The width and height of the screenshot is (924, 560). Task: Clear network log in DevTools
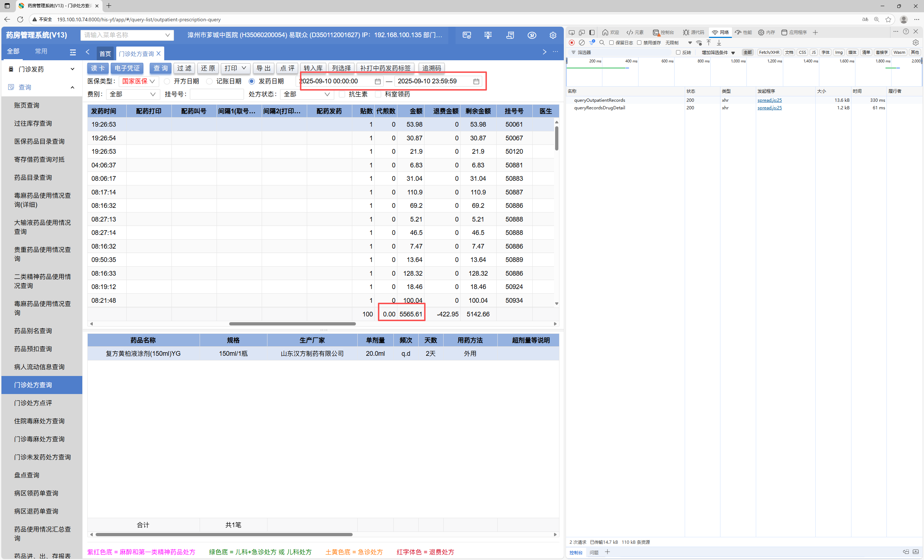[581, 43]
